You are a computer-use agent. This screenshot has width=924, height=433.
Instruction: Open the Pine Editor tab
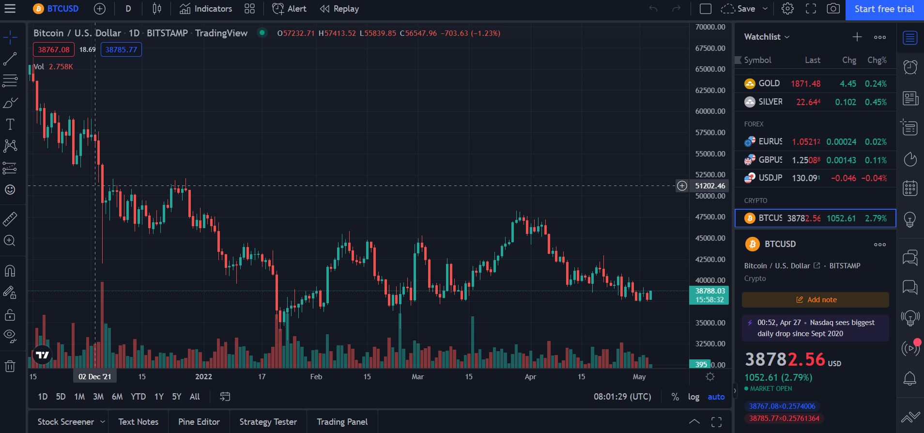click(x=199, y=422)
